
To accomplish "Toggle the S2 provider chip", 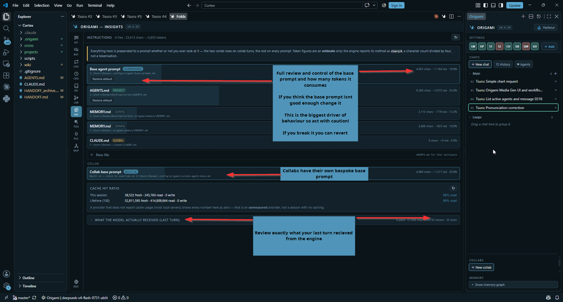I will pos(500,46).
